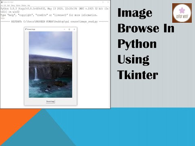This screenshot has height=146, width=195.
Task: Open the Help menu in IDLE Shell
Action: 28,5
